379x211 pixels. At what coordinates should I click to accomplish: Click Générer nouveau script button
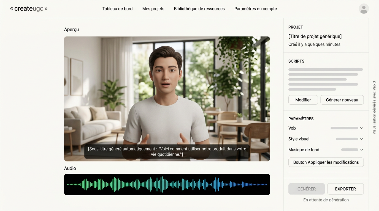pyautogui.click(x=342, y=100)
